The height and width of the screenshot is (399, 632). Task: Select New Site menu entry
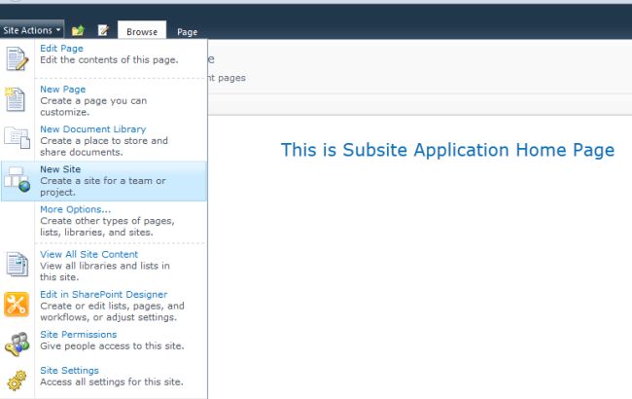(104, 181)
